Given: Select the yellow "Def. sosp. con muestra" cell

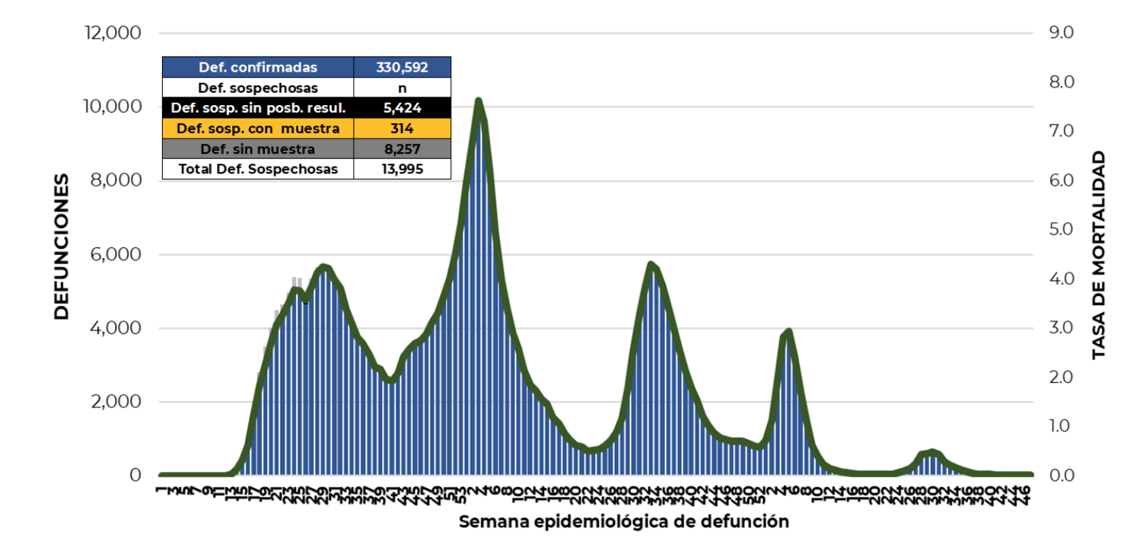Looking at the screenshot, I should [257, 129].
